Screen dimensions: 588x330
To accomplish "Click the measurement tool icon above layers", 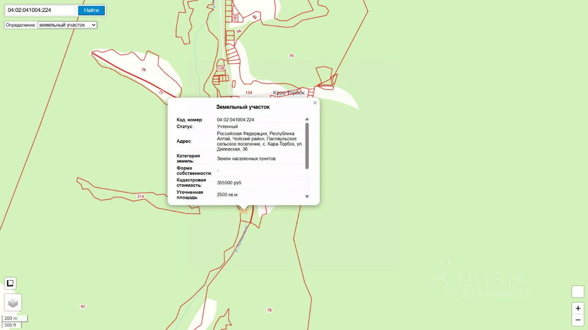I will pyautogui.click(x=10, y=283).
